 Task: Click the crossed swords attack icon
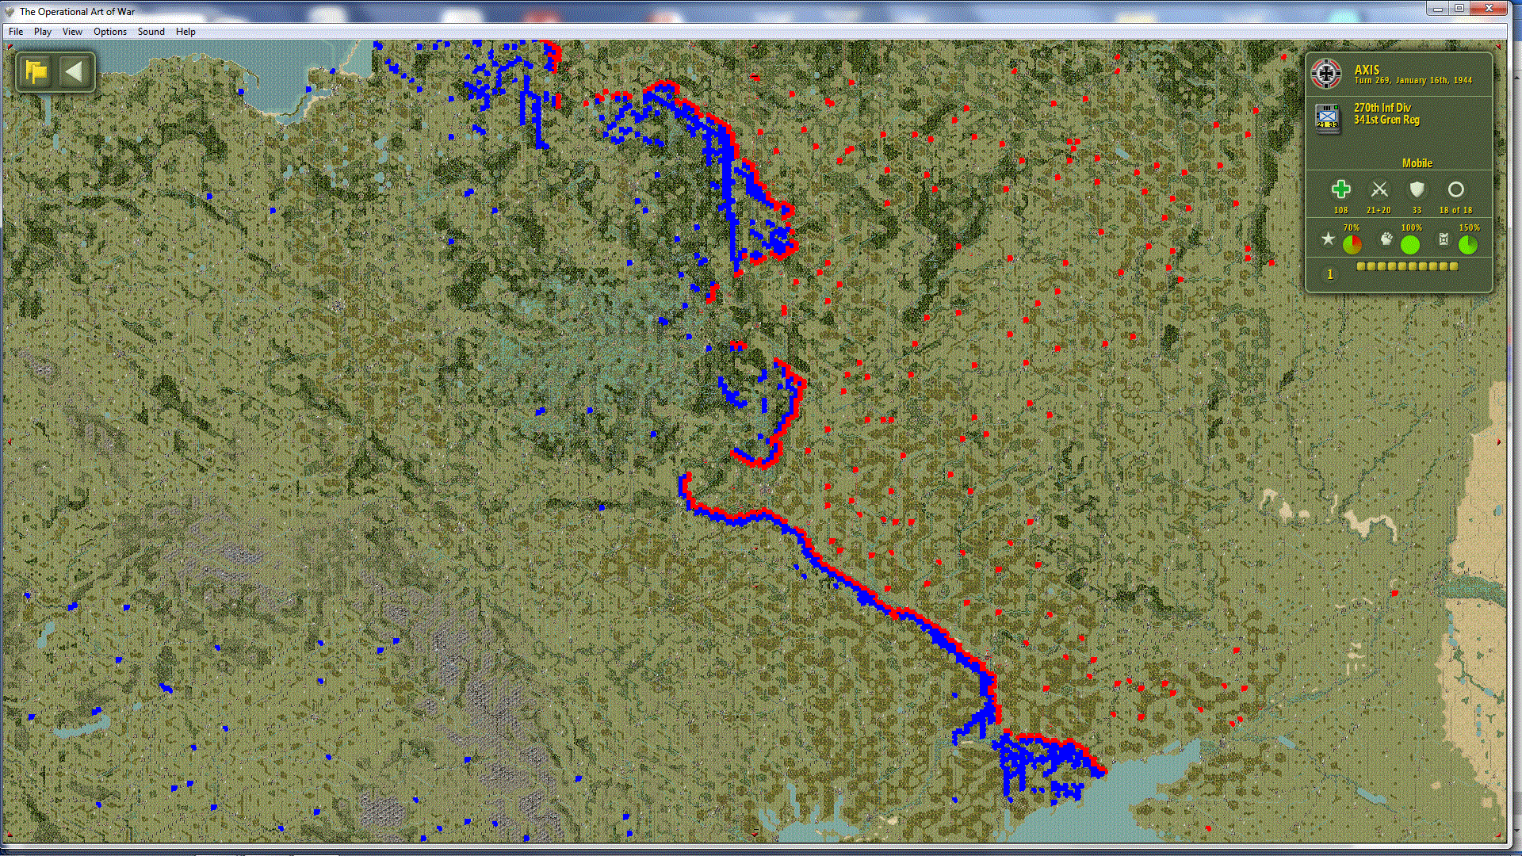tap(1379, 189)
